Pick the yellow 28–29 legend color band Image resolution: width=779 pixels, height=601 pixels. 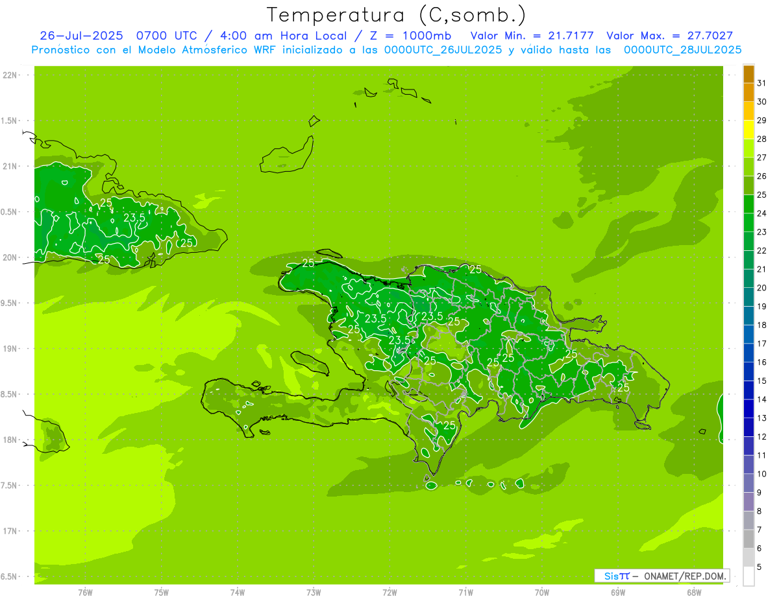click(x=749, y=130)
